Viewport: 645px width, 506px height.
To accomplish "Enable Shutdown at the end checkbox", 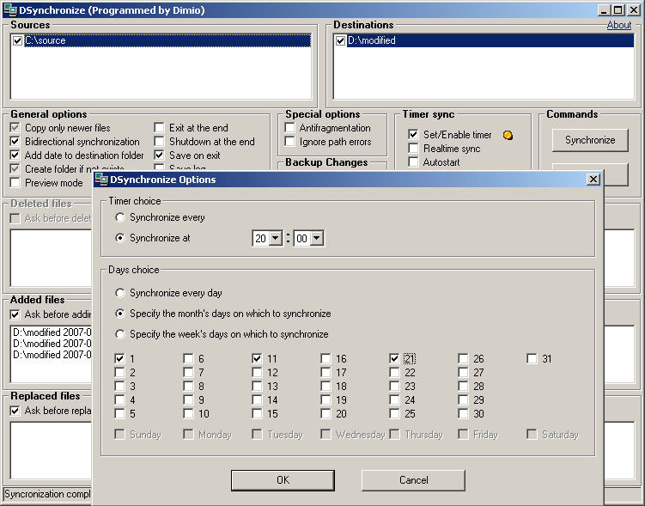I will pos(160,142).
